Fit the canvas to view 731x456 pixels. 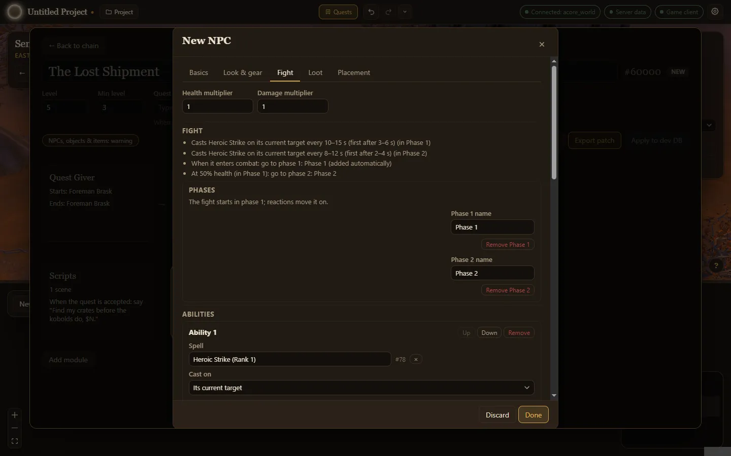click(15, 441)
